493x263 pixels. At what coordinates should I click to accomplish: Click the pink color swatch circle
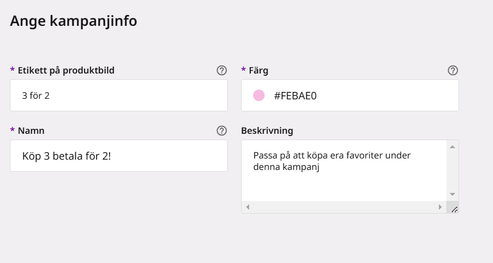tap(259, 95)
